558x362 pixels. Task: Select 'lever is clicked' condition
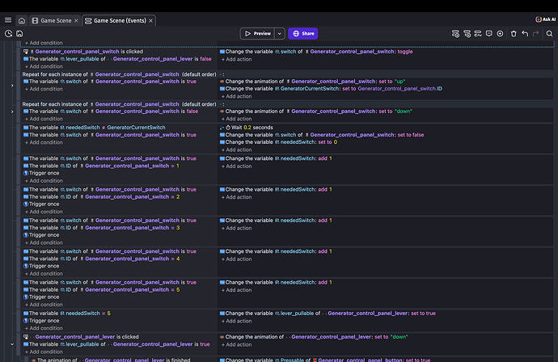(81, 337)
